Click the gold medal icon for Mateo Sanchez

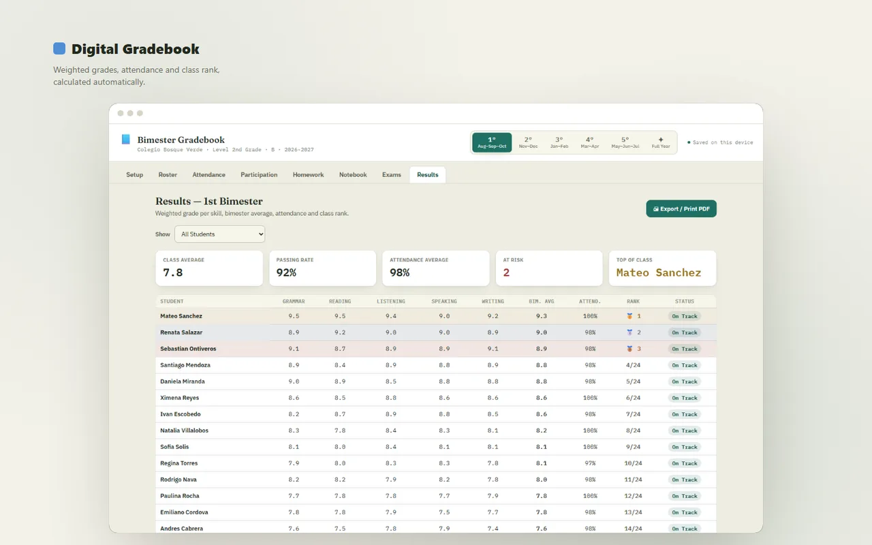click(x=630, y=316)
